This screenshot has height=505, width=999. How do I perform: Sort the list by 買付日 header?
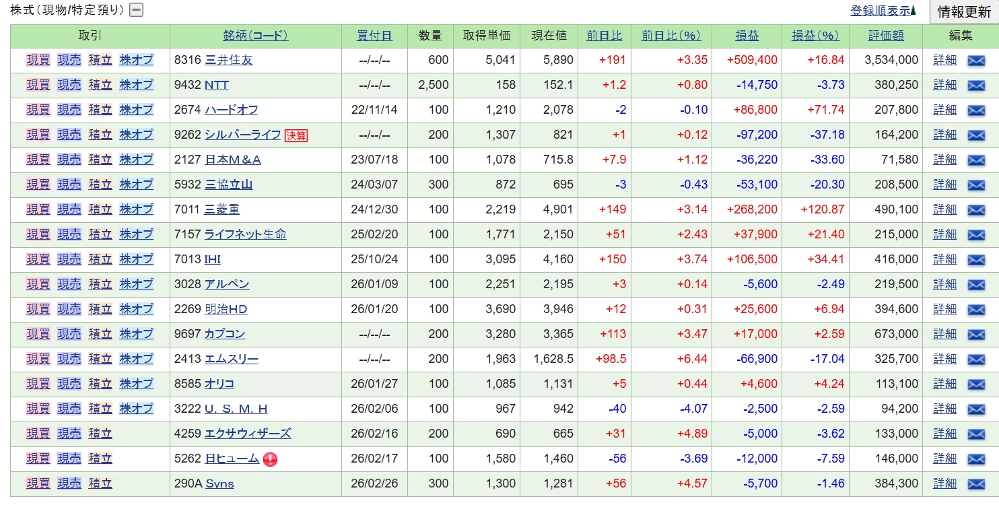pos(374,36)
